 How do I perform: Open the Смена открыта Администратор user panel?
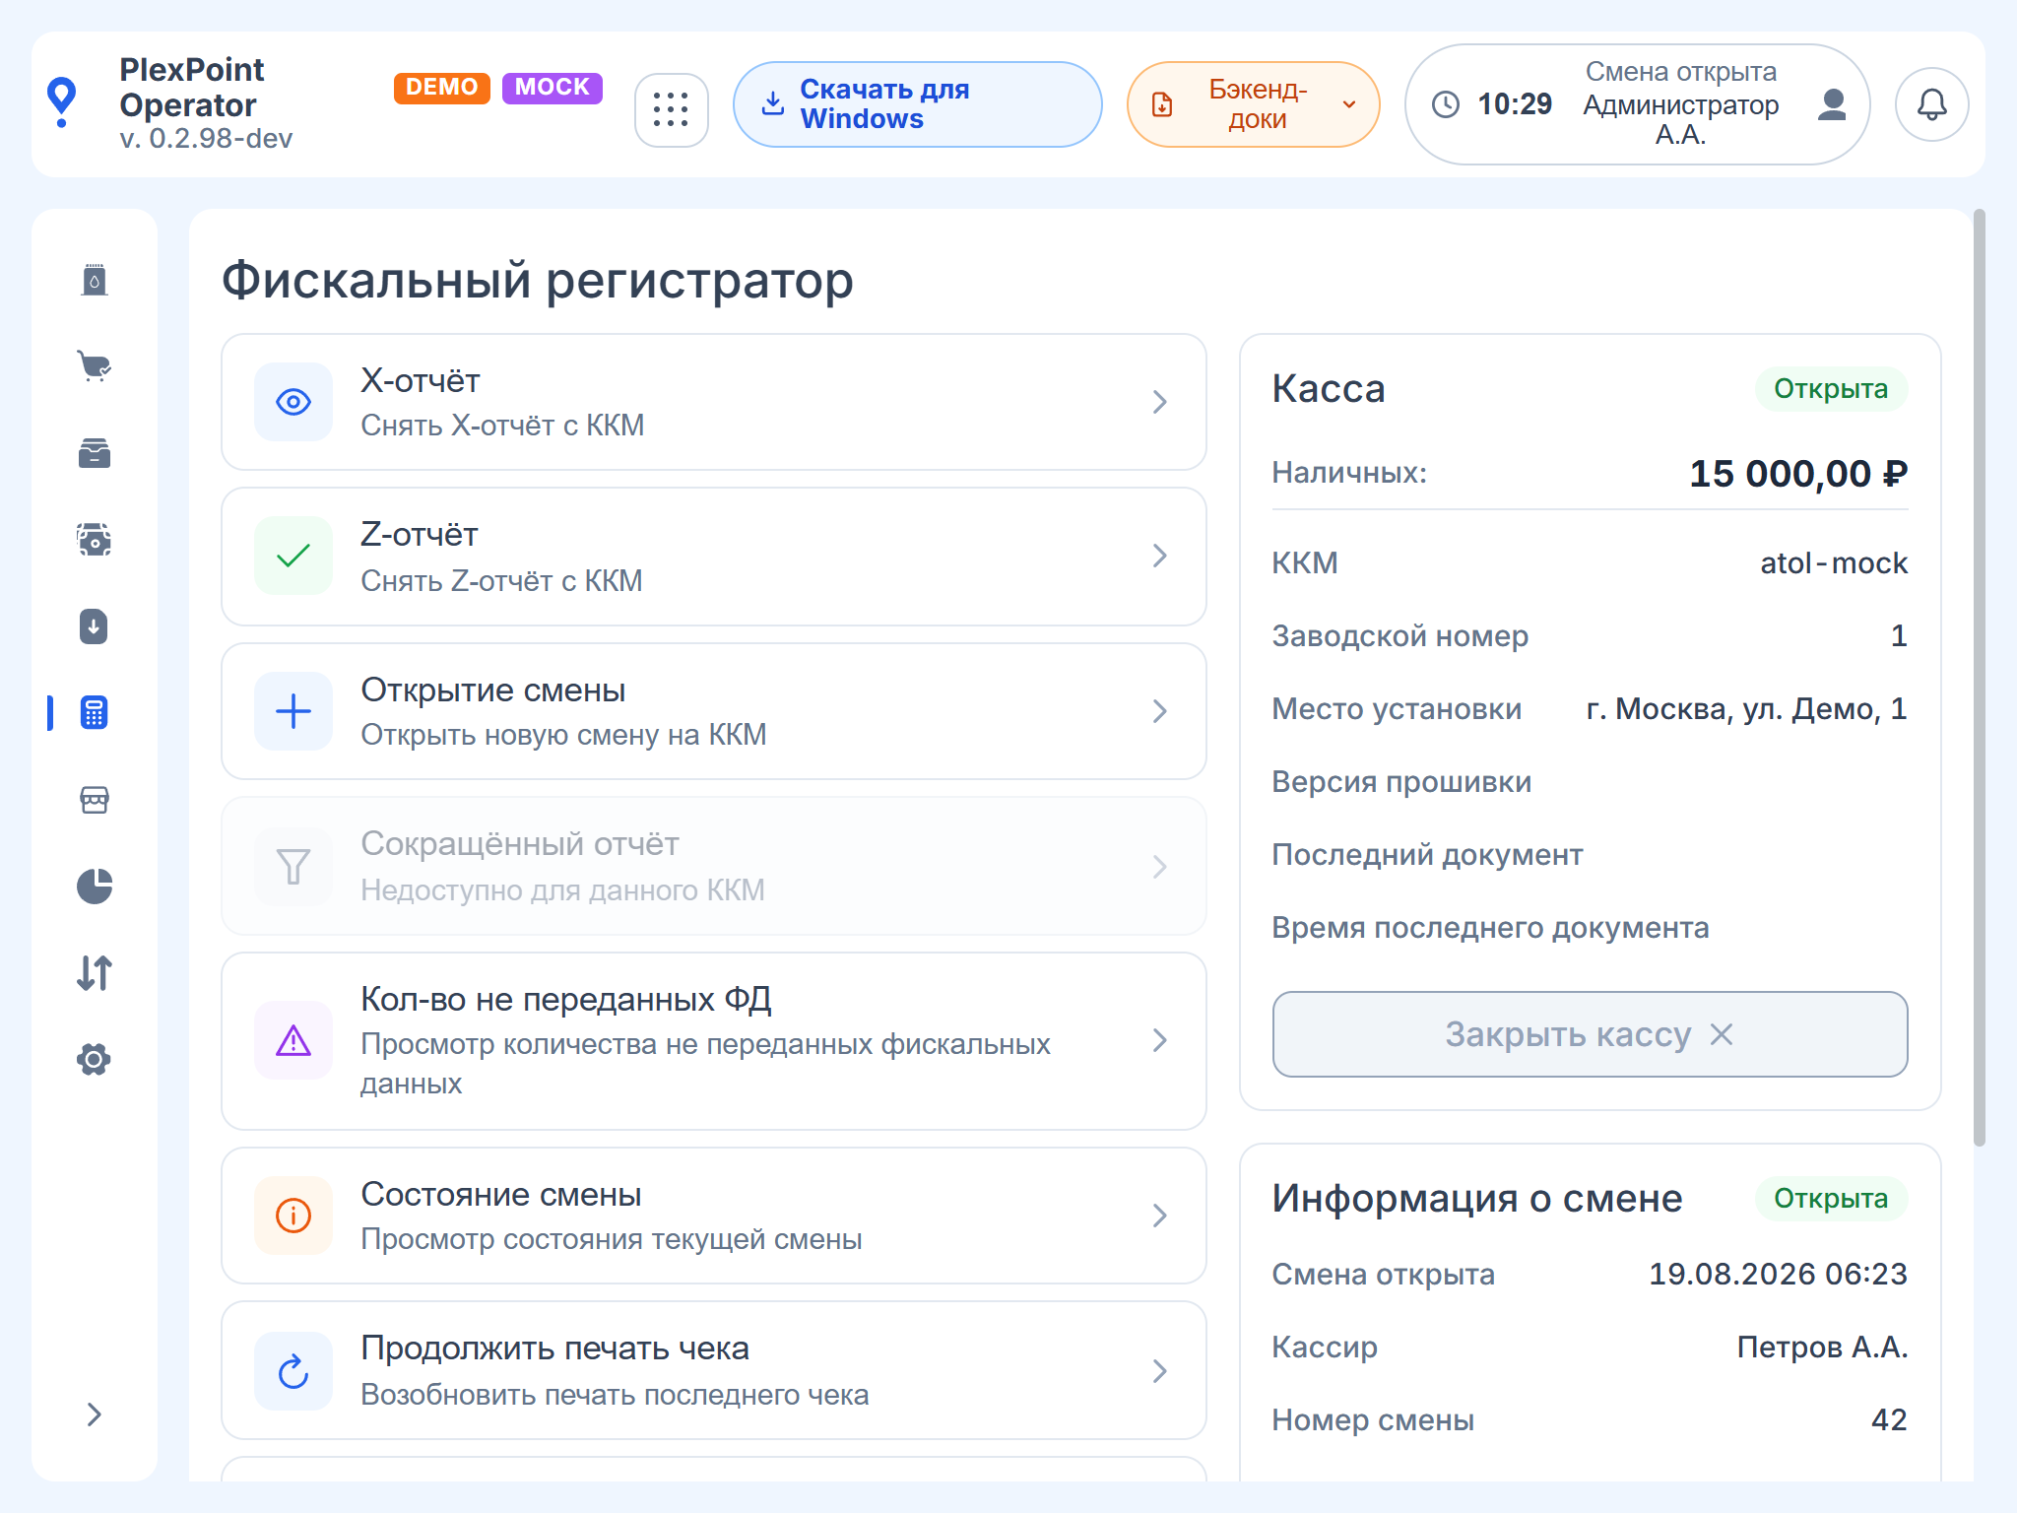[1637, 104]
